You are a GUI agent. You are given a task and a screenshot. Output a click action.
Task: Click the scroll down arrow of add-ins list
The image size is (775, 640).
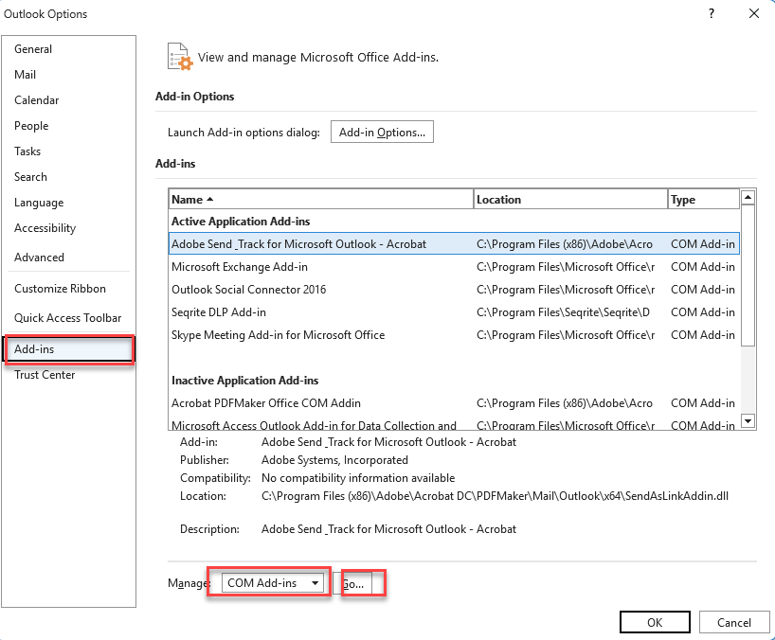click(x=748, y=421)
